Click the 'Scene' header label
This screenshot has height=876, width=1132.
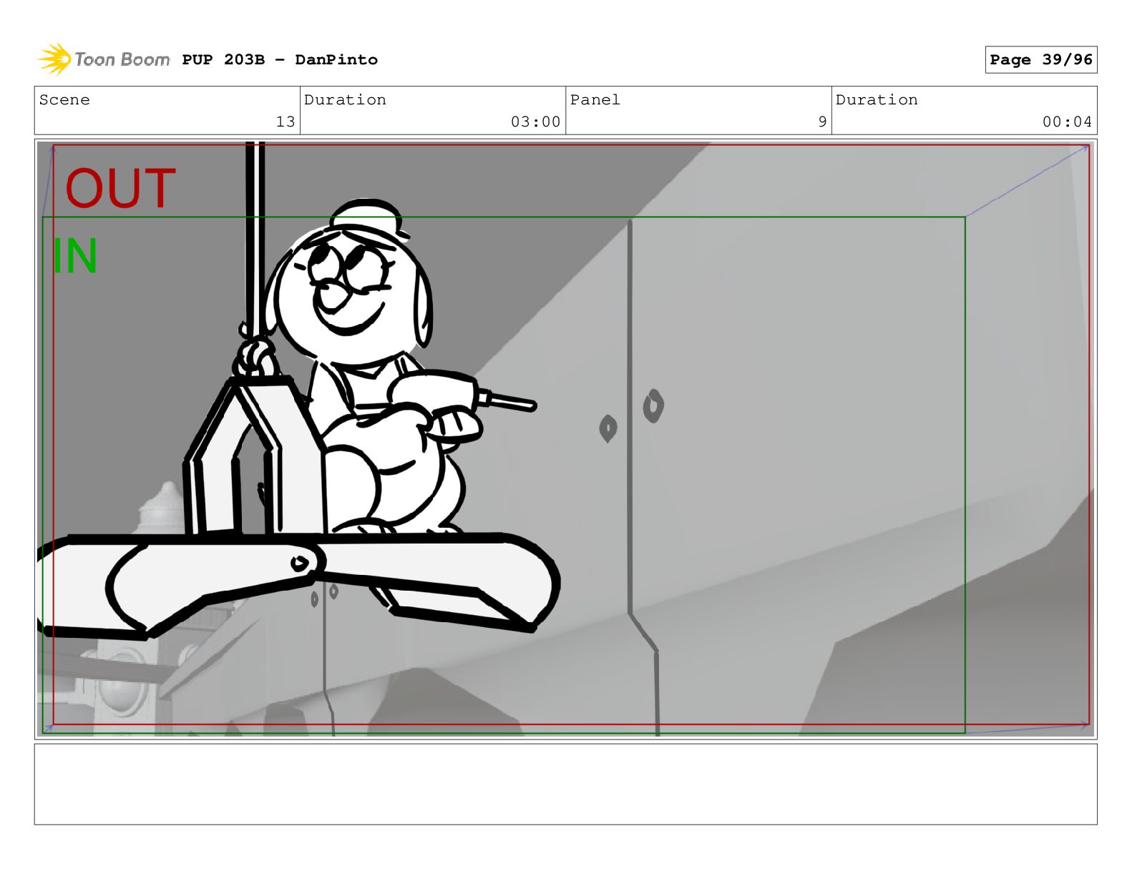(x=64, y=100)
